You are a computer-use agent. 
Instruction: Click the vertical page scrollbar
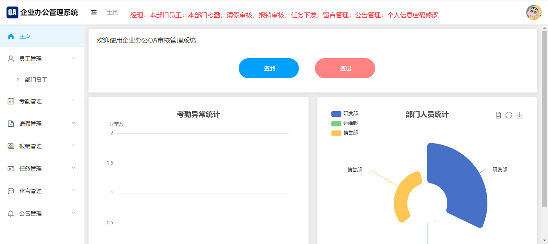point(545,120)
